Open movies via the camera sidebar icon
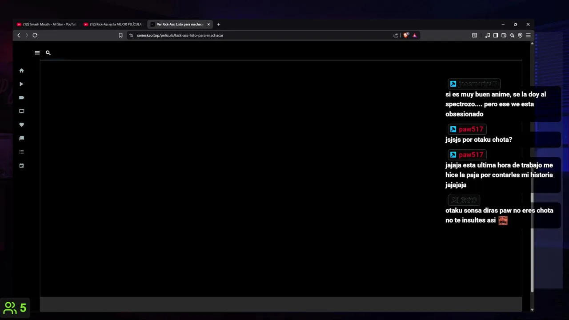Viewport: 569px width, 320px height. pos(21,97)
